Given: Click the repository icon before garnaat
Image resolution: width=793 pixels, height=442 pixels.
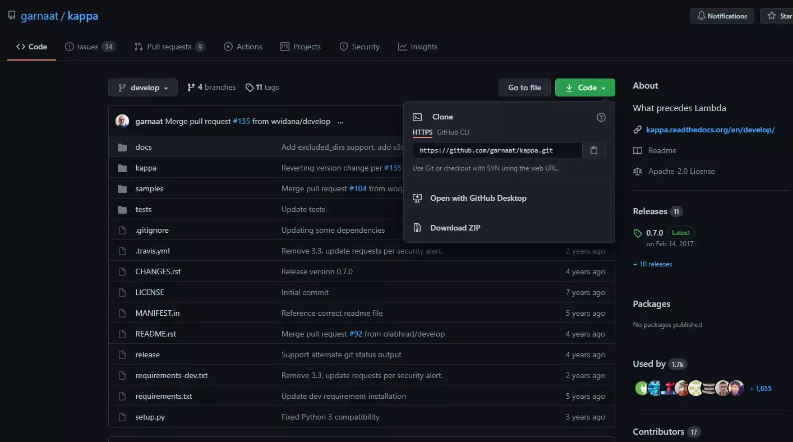Looking at the screenshot, I should coord(12,16).
